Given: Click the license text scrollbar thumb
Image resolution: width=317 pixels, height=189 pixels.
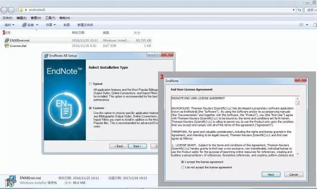Looking at the screenshot, I should [x=297, y=103].
